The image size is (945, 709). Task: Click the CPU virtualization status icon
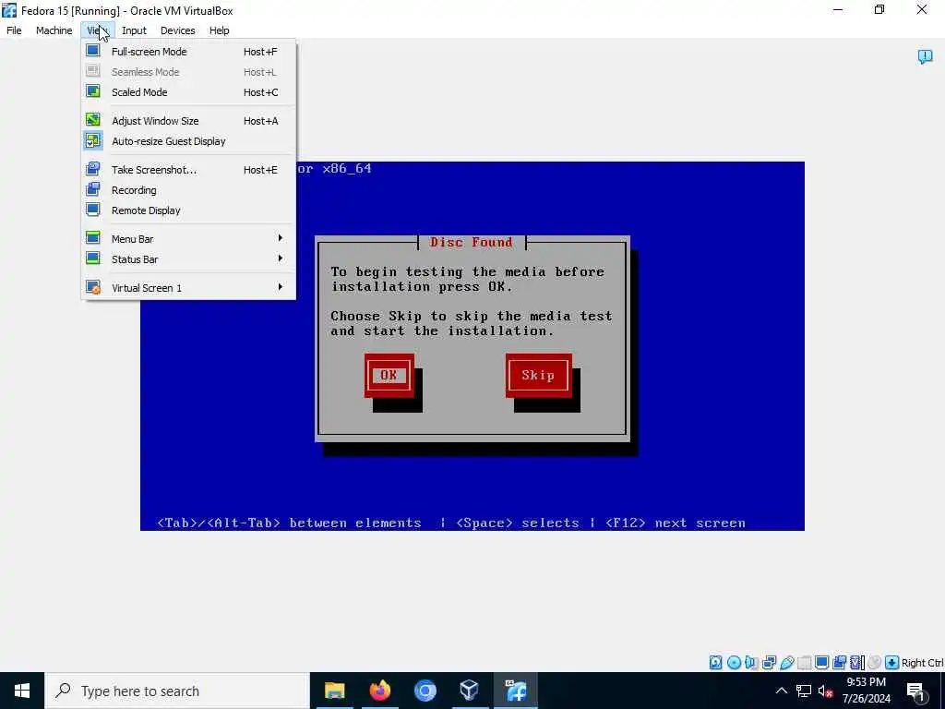[x=856, y=663]
